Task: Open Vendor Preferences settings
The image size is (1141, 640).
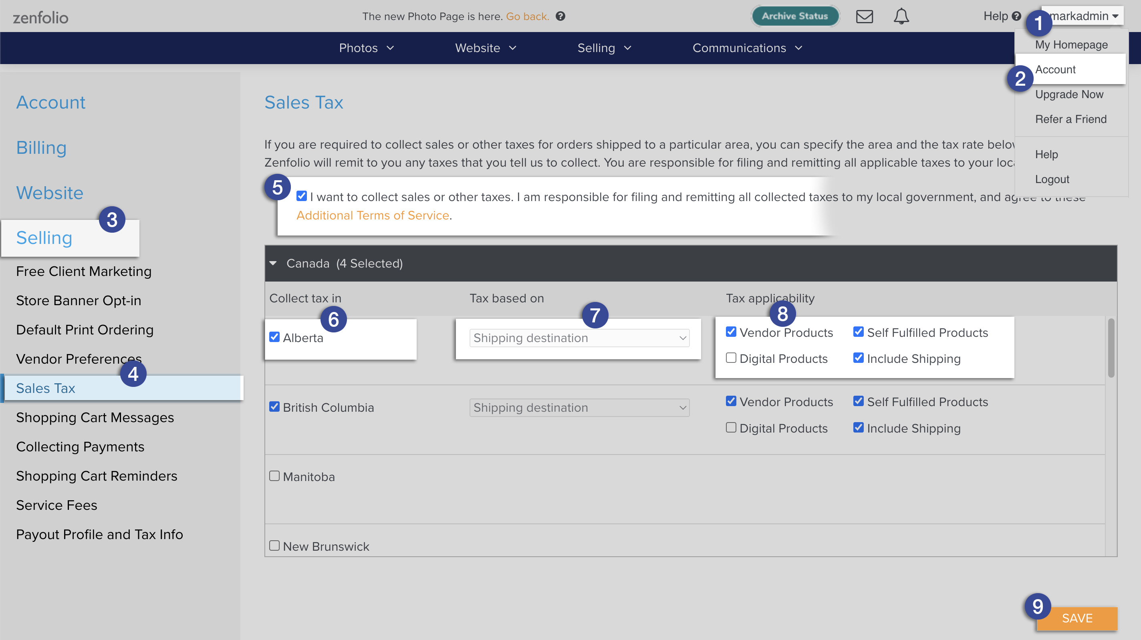Action: tap(79, 359)
